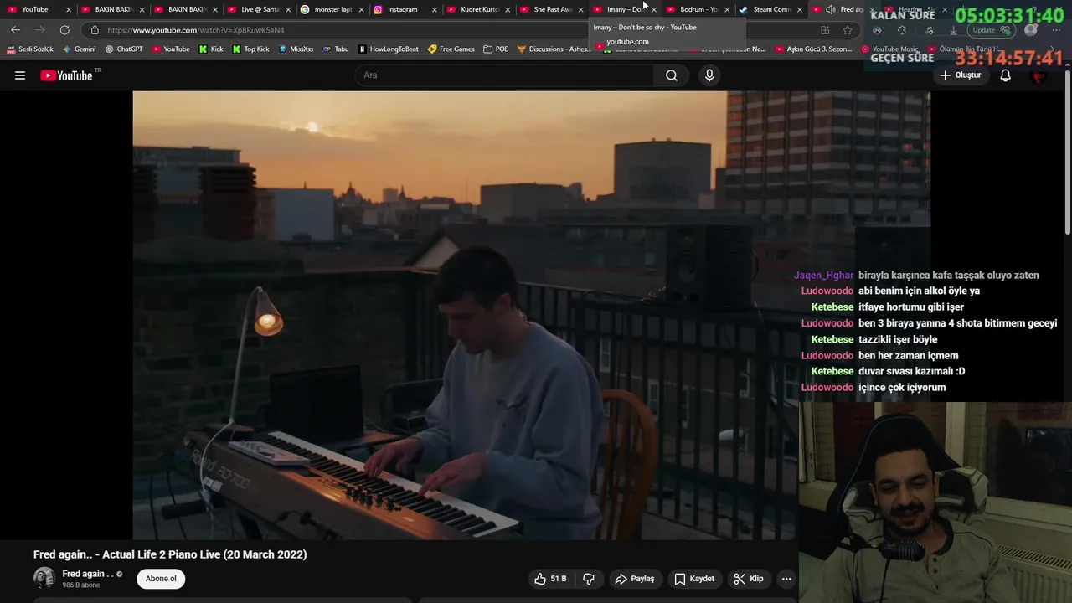Click the Abone ol subscribe button
The height and width of the screenshot is (603, 1072).
(x=161, y=579)
